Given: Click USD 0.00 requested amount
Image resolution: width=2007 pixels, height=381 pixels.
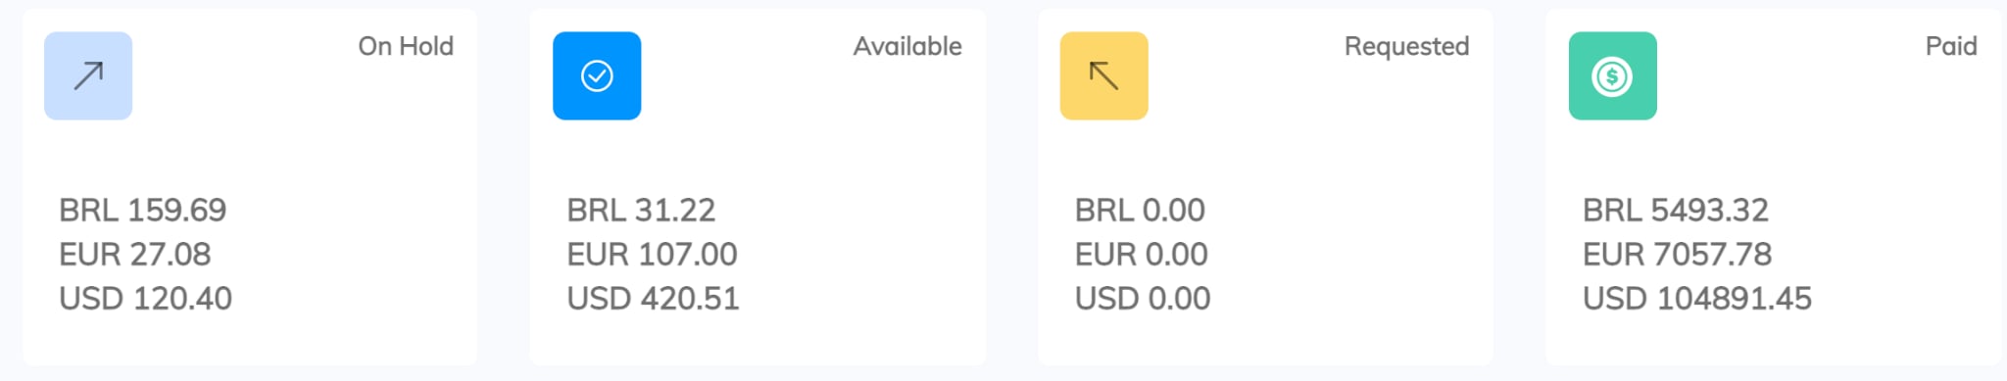Looking at the screenshot, I should [1144, 298].
